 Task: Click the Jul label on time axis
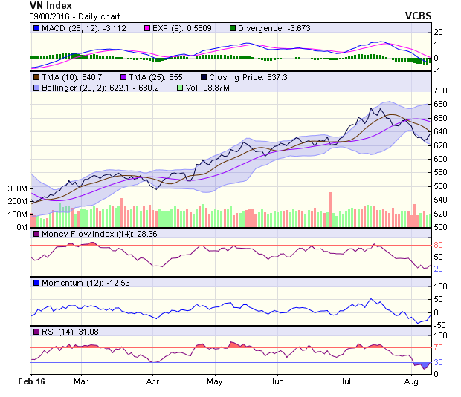pyautogui.click(x=346, y=381)
